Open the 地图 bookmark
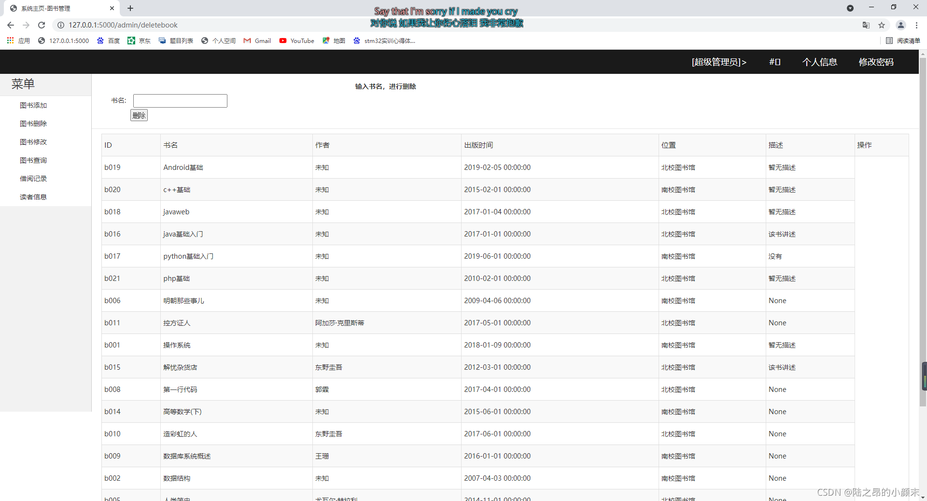Screen dimensions: 927x501 (334, 41)
